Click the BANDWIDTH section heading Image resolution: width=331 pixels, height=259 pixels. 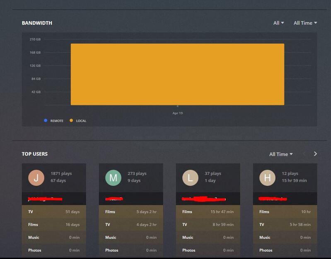[37, 23]
